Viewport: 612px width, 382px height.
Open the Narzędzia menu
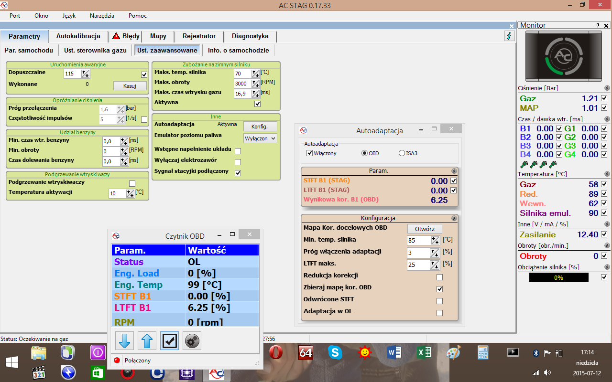[x=102, y=15]
